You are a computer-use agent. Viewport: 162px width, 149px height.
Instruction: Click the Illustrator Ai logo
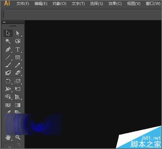tap(7, 3)
